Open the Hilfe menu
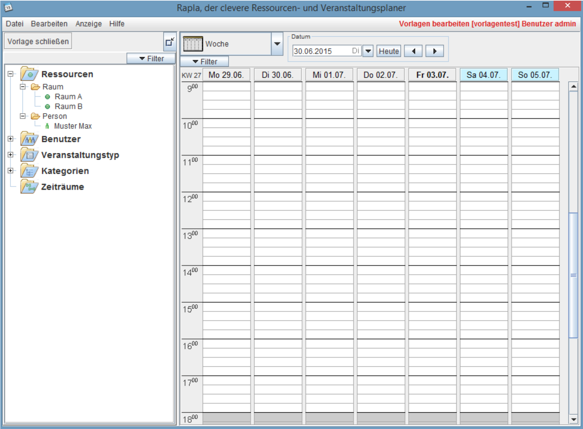The width and height of the screenshot is (583, 429). 117,24
